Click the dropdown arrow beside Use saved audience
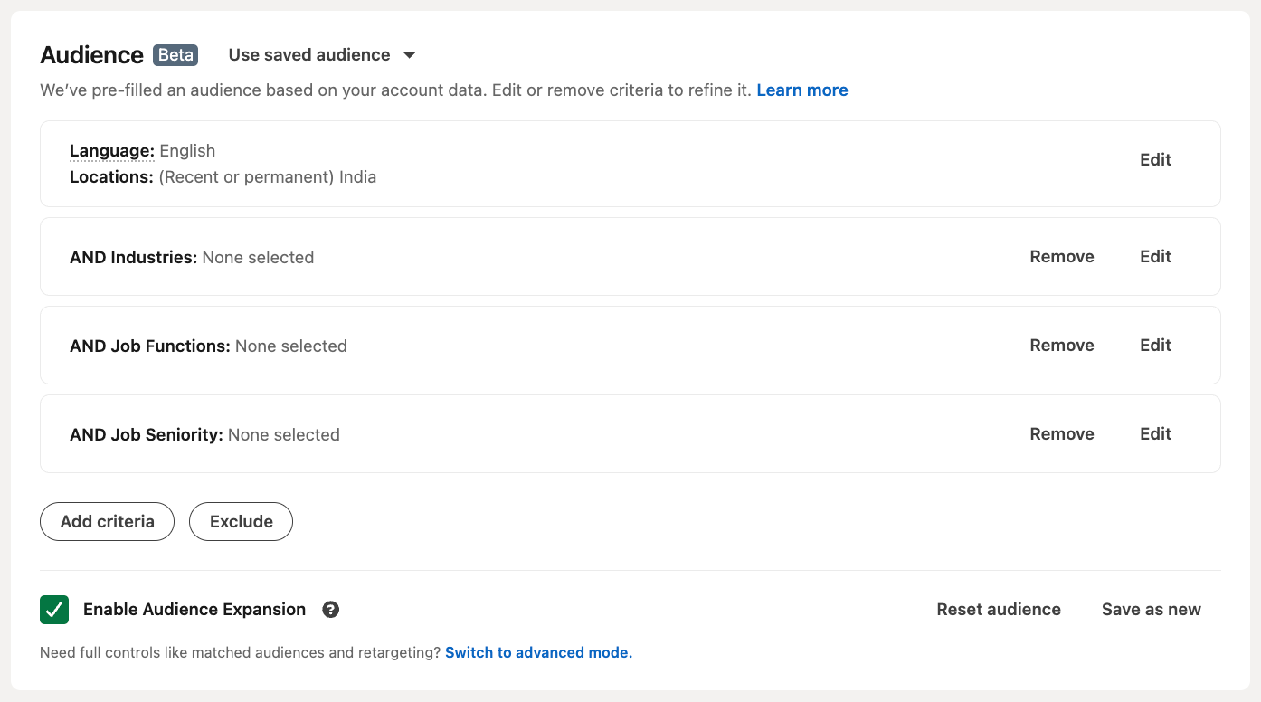Viewport: 1261px width, 702px height. pyautogui.click(x=409, y=55)
